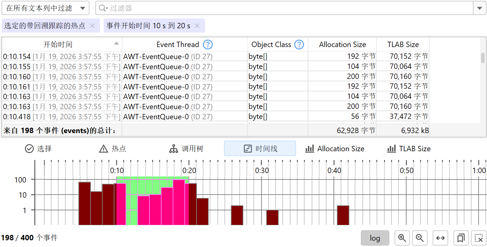This screenshot has width=487, height=247.
Task: Toggle the log scale button
Action: pos(375,238)
